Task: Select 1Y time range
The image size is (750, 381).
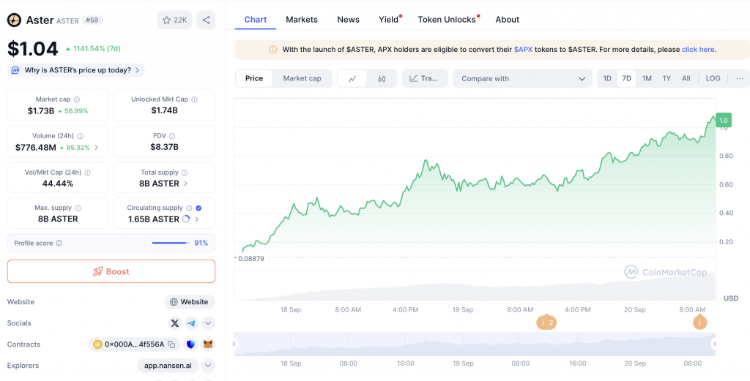Action: coord(667,78)
